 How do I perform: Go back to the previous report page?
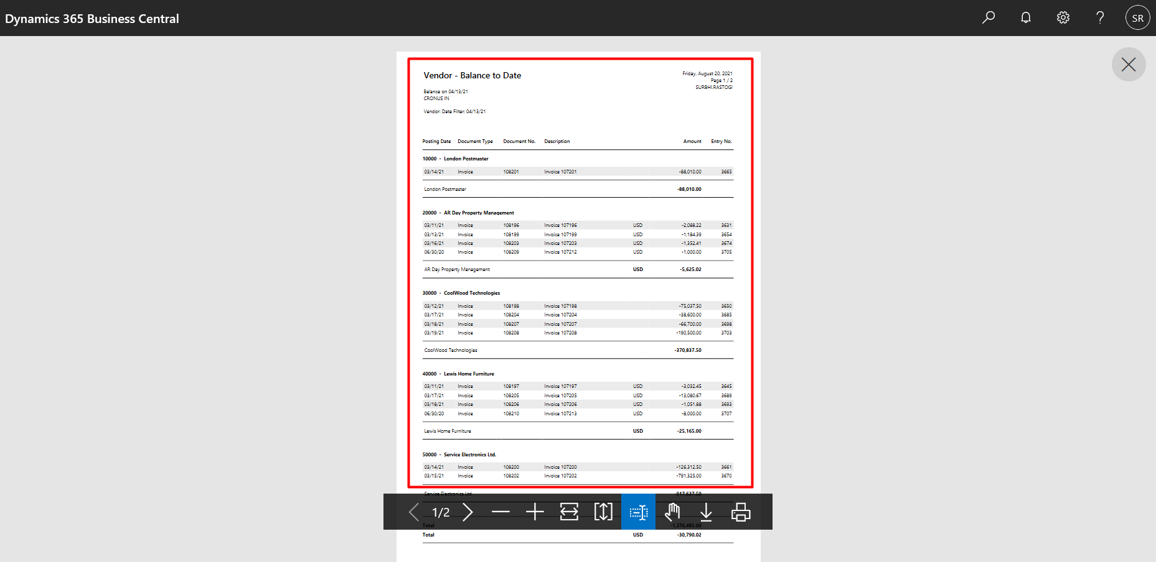413,512
